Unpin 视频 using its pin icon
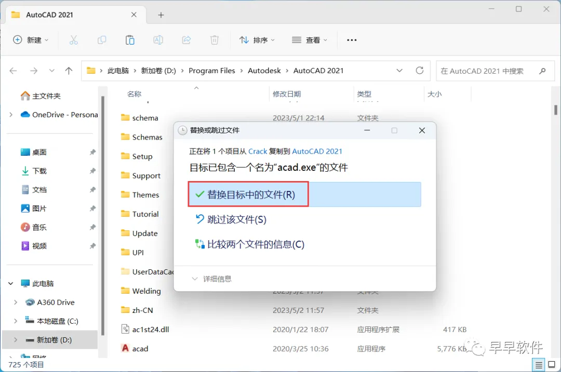 92,246
